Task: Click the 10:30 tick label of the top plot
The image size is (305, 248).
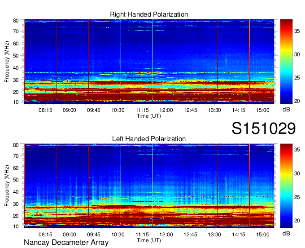Action: click(x=118, y=110)
